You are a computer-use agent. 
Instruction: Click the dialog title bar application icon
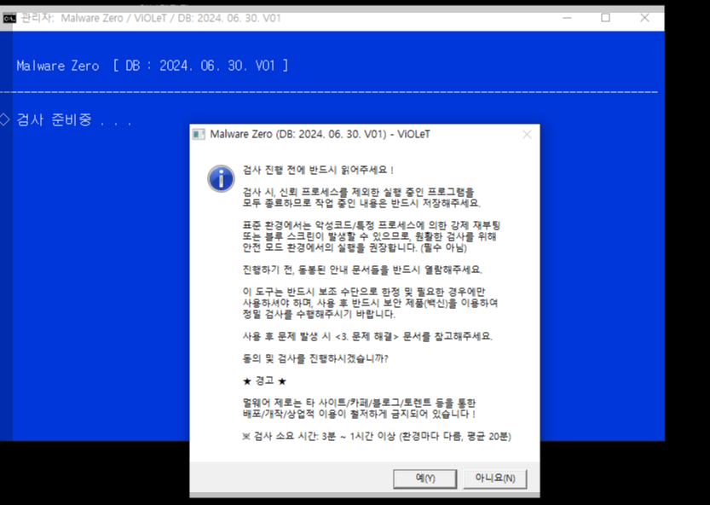(x=199, y=134)
